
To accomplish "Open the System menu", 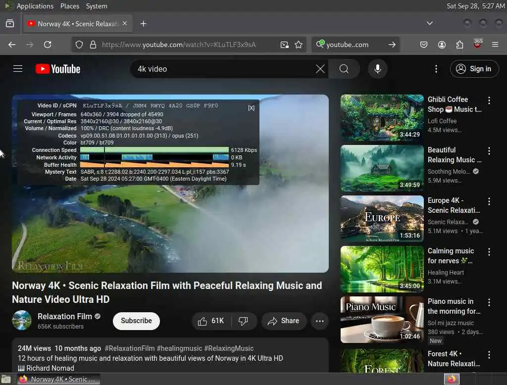I will (x=97, y=6).
